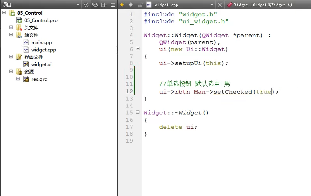Click the sources folder icon
The width and height of the screenshot is (311, 196).
click(19, 35)
